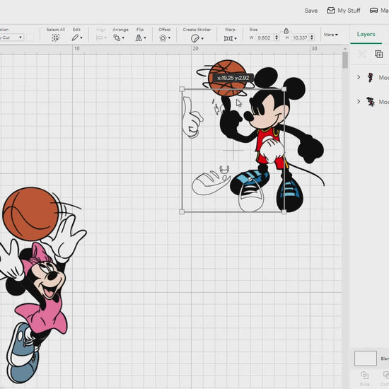The height and width of the screenshot is (389, 389).
Task: Open the Create Sticker dropdown arrow
Action: (202, 38)
